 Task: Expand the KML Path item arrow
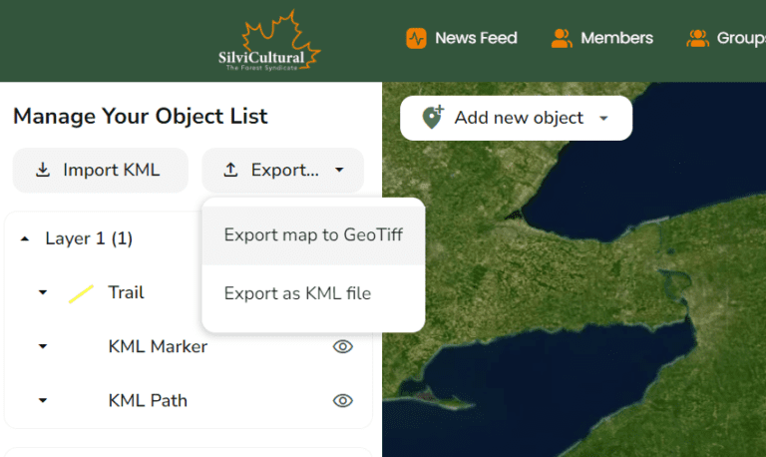pos(43,401)
